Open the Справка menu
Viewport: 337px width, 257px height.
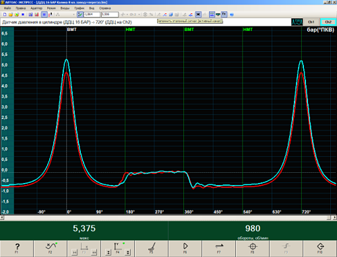pyautogui.click(x=105, y=8)
